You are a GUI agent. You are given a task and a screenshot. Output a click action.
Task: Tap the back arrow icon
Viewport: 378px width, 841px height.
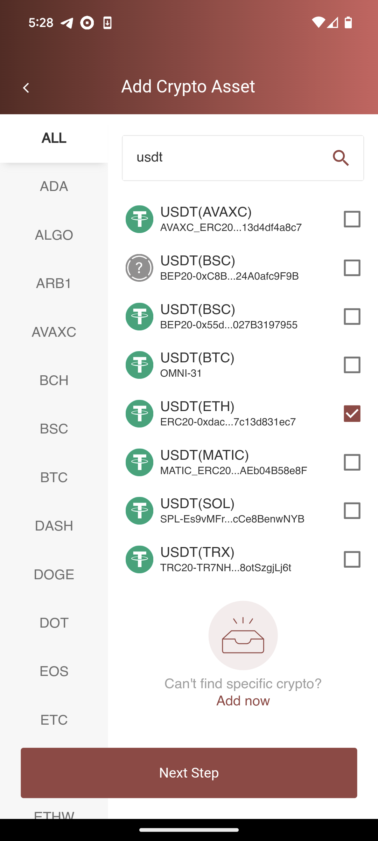click(x=26, y=88)
